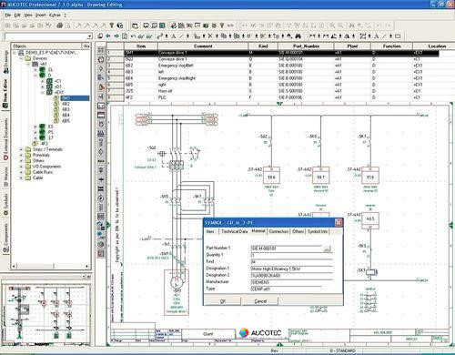
Task: Click the drawing overview thumbnail
Action: pos(46,314)
